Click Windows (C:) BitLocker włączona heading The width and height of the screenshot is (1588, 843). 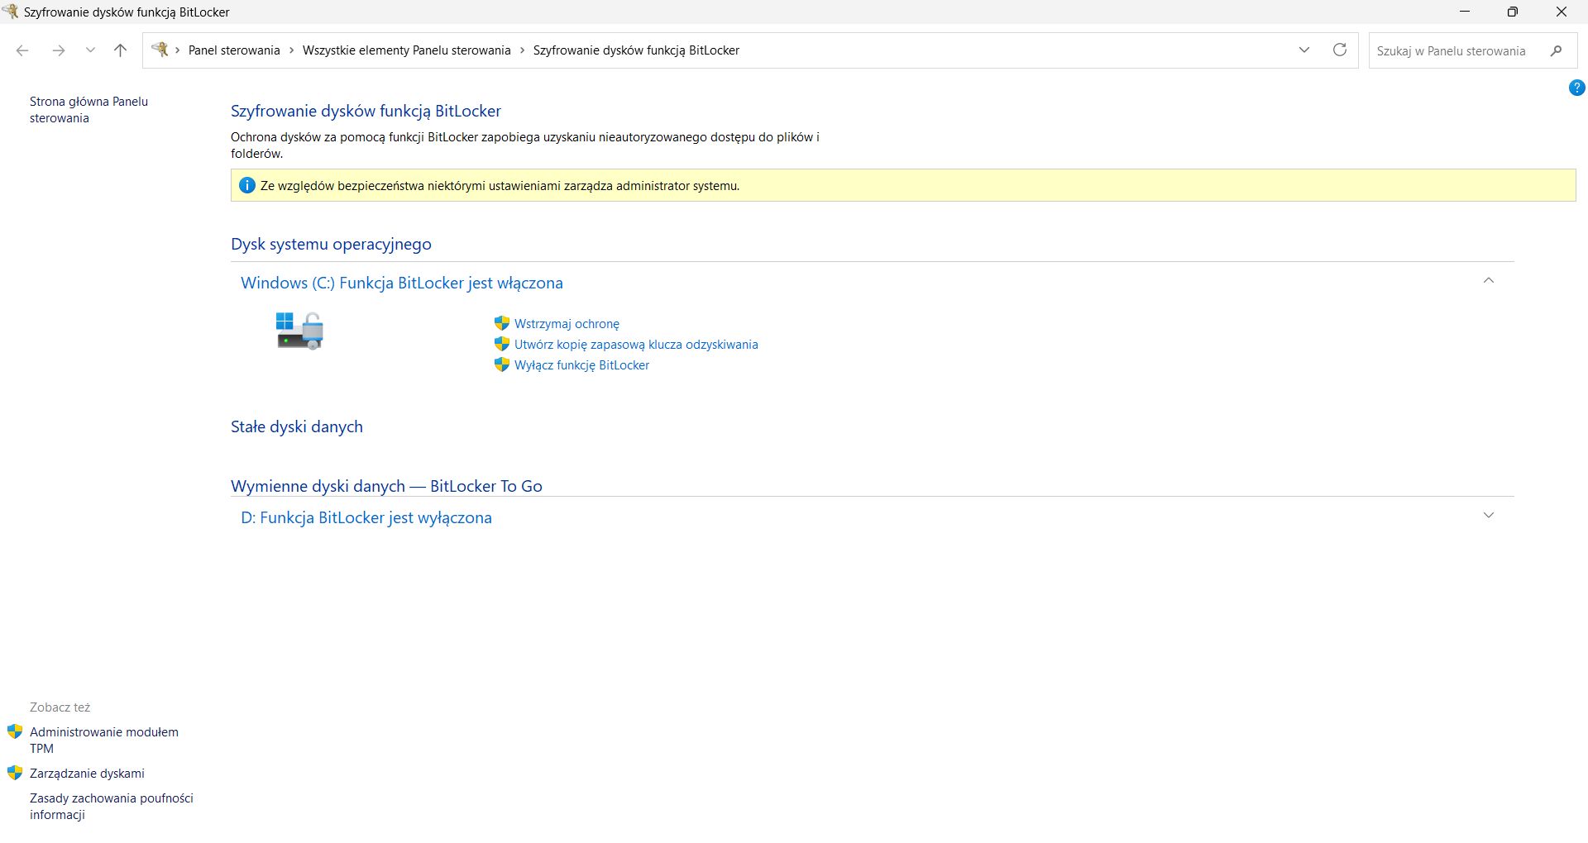pyautogui.click(x=402, y=283)
